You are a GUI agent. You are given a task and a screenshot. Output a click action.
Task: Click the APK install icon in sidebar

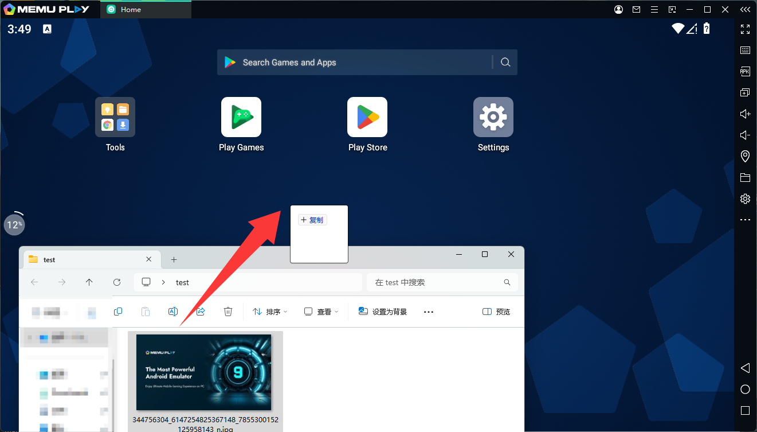(x=745, y=72)
